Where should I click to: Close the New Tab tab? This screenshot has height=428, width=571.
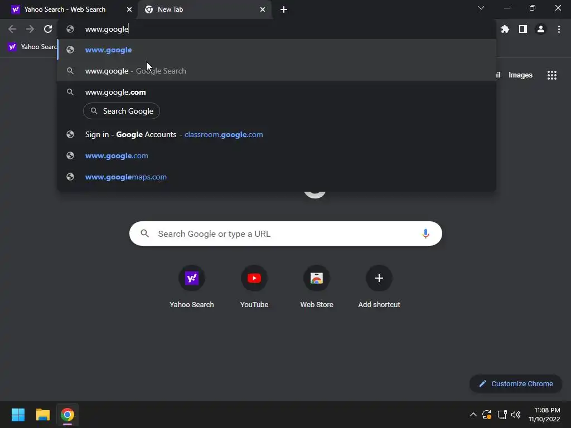pos(263,9)
